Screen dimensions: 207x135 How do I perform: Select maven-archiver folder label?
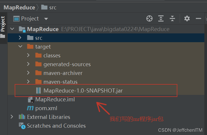pos(63,73)
